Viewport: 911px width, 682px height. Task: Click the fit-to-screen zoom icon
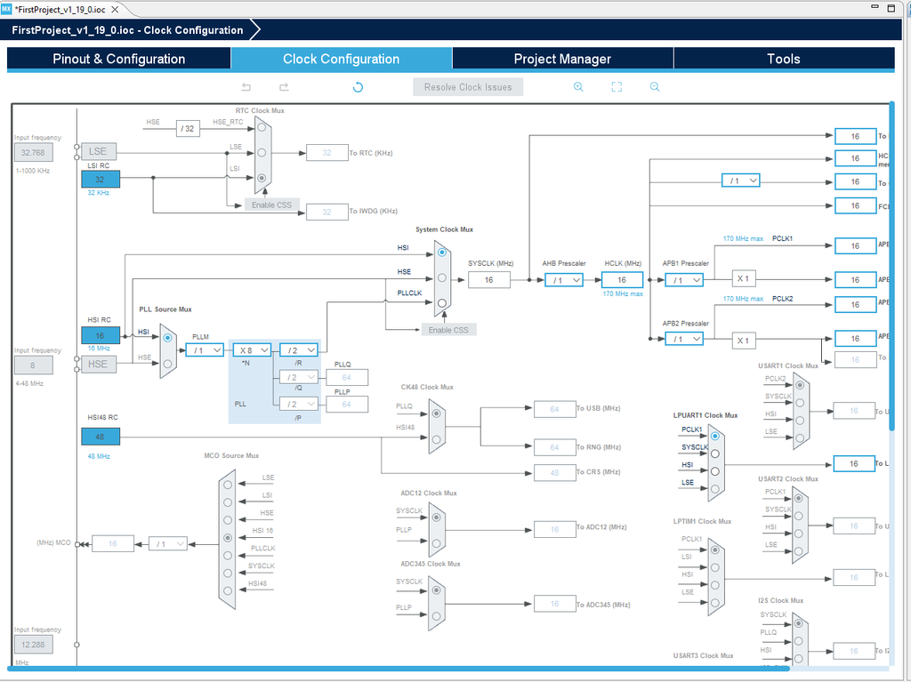tap(617, 87)
